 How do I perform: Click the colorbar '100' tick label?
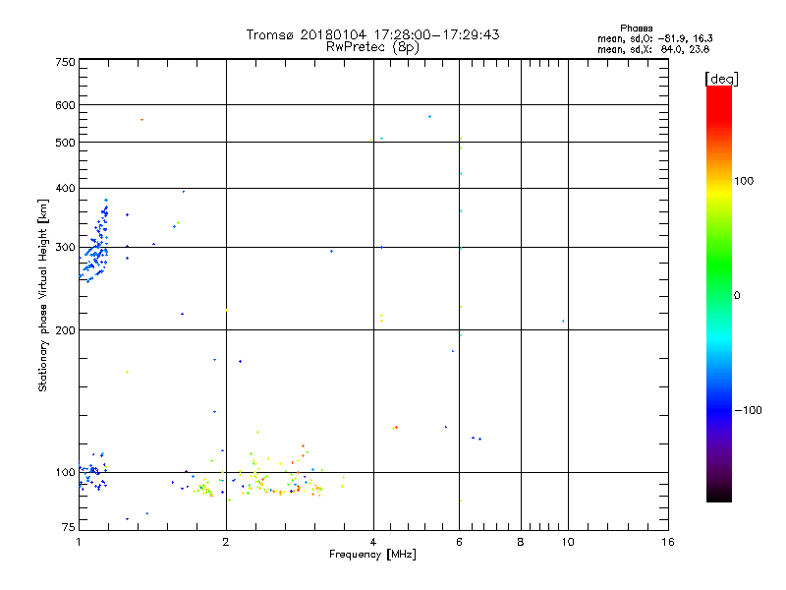(744, 181)
